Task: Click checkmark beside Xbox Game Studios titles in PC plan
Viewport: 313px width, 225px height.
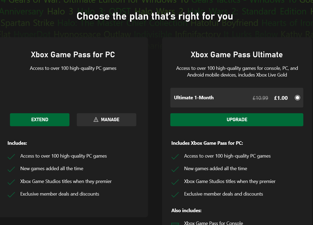Action: (x=11, y=182)
